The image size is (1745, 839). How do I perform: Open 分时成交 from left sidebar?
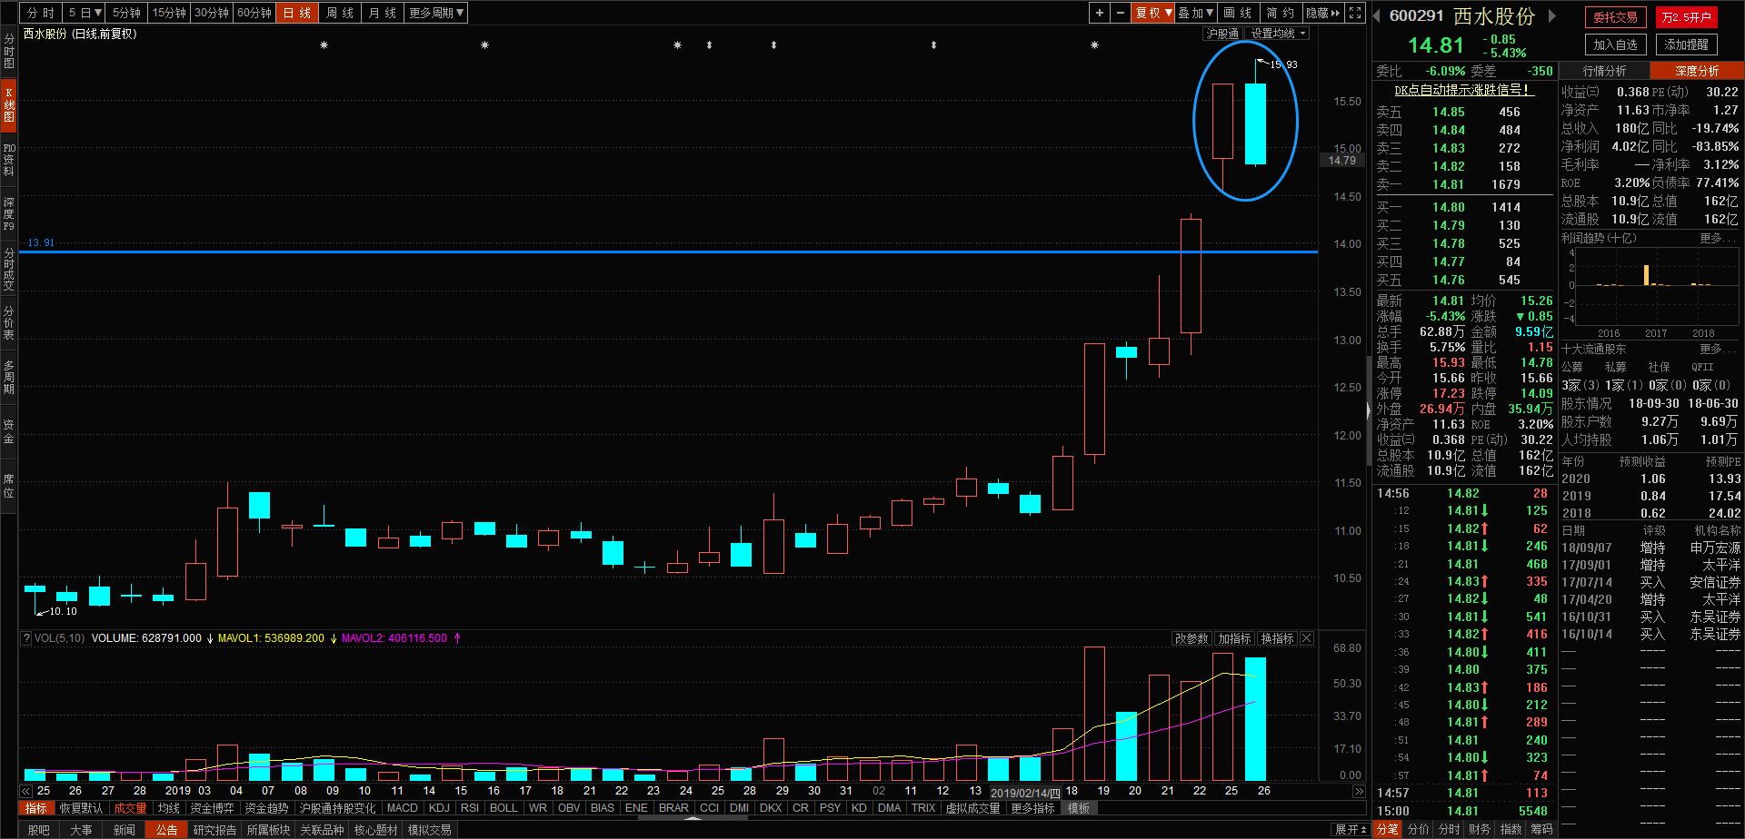pos(8,269)
